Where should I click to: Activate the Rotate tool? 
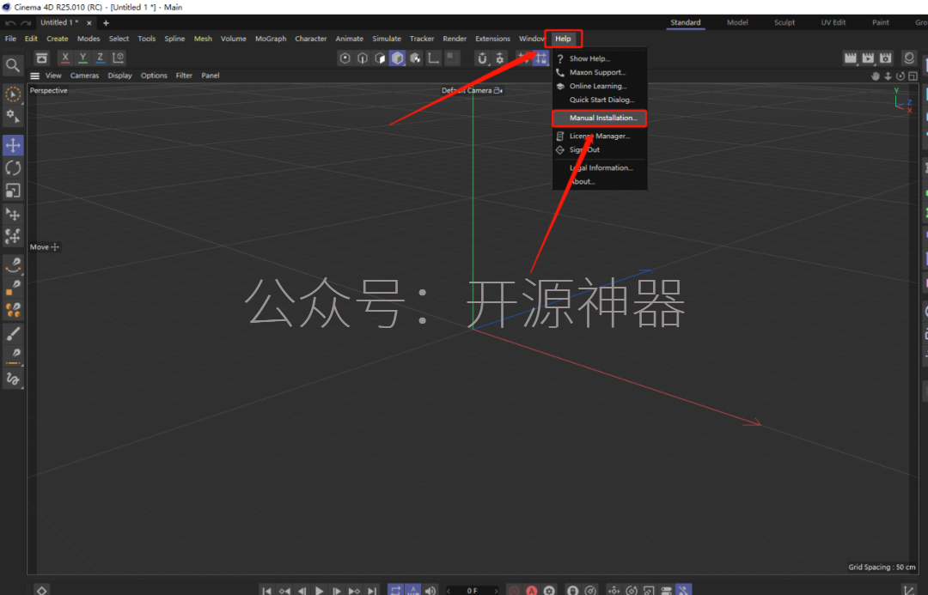pyautogui.click(x=12, y=168)
